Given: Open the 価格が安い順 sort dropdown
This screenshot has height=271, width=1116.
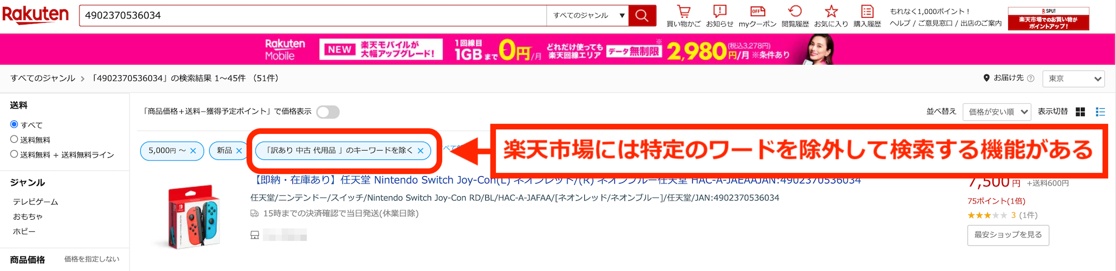Looking at the screenshot, I should pos(997,112).
